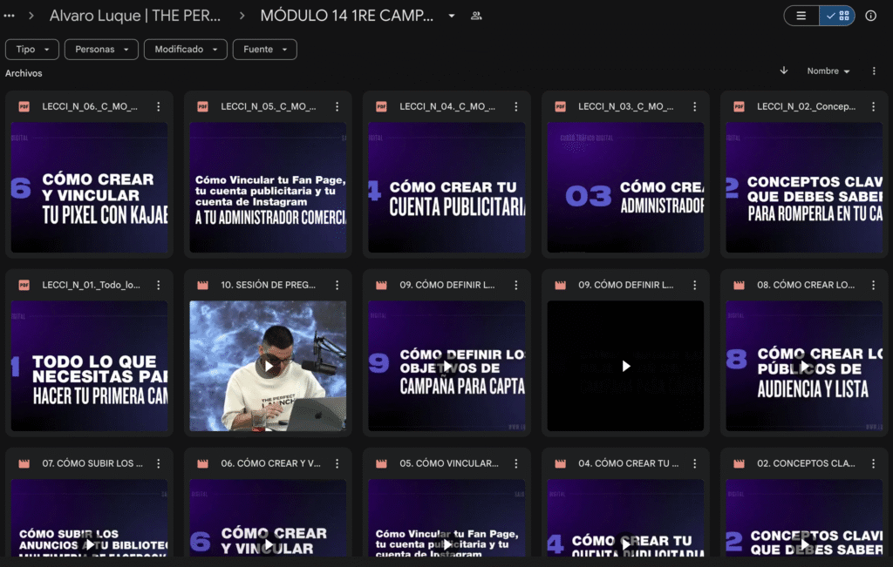Open the LECCI_N_02 Conceptos Clave PDF thumbnail
The image size is (893, 567).
pos(804,187)
